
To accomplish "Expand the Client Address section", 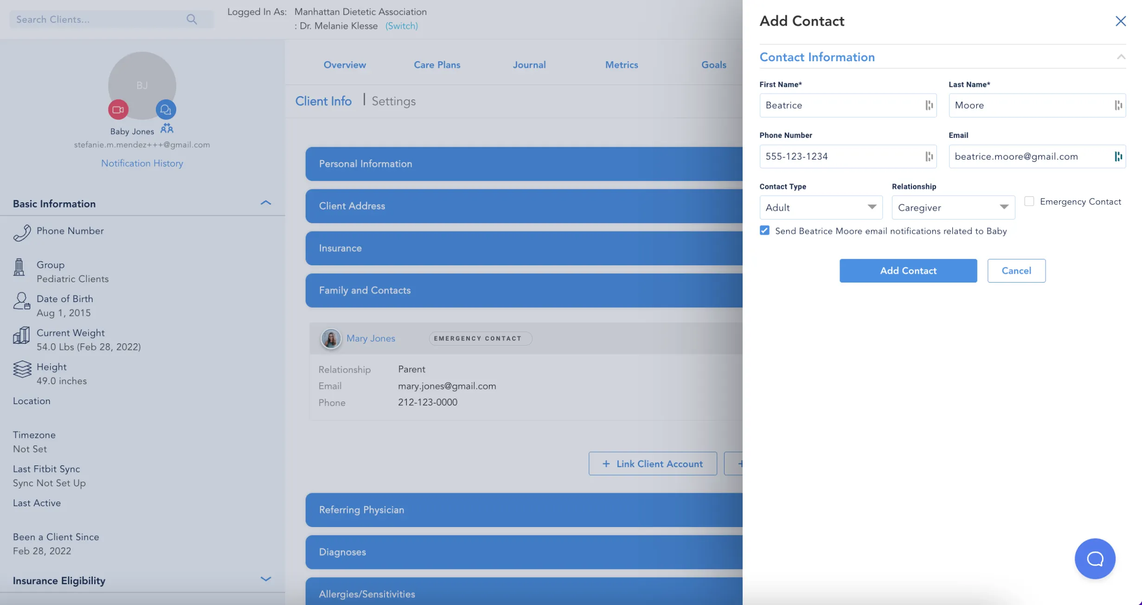I will [524, 206].
